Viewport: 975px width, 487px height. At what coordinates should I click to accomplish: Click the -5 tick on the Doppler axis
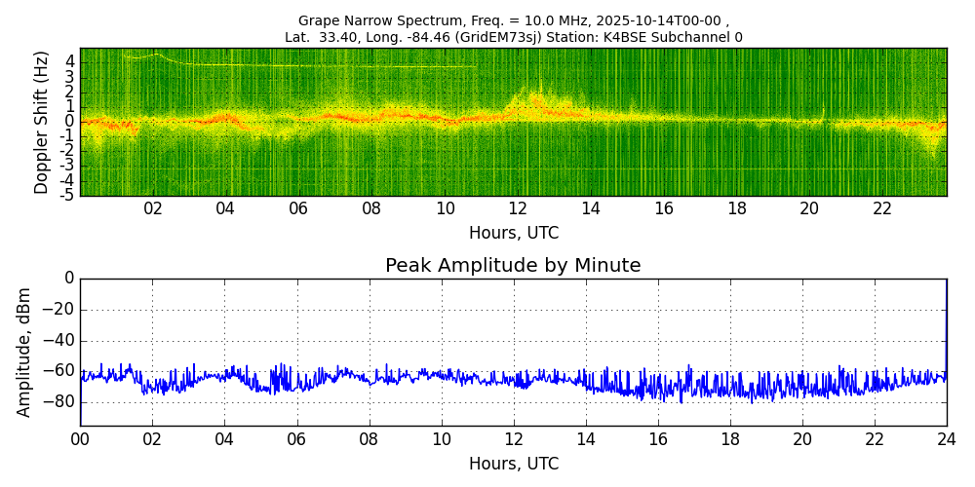(x=68, y=196)
